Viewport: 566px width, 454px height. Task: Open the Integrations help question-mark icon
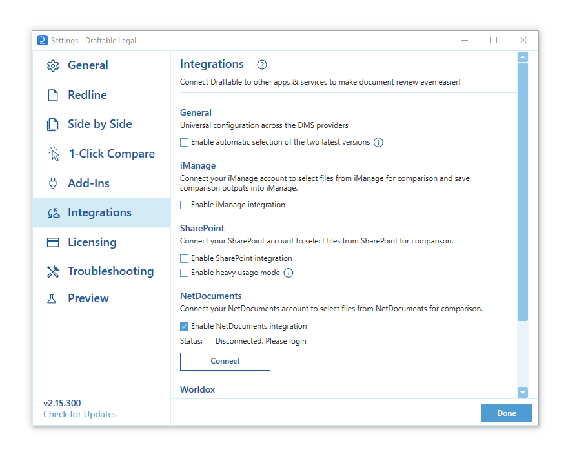pyautogui.click(x=262, y=65)
